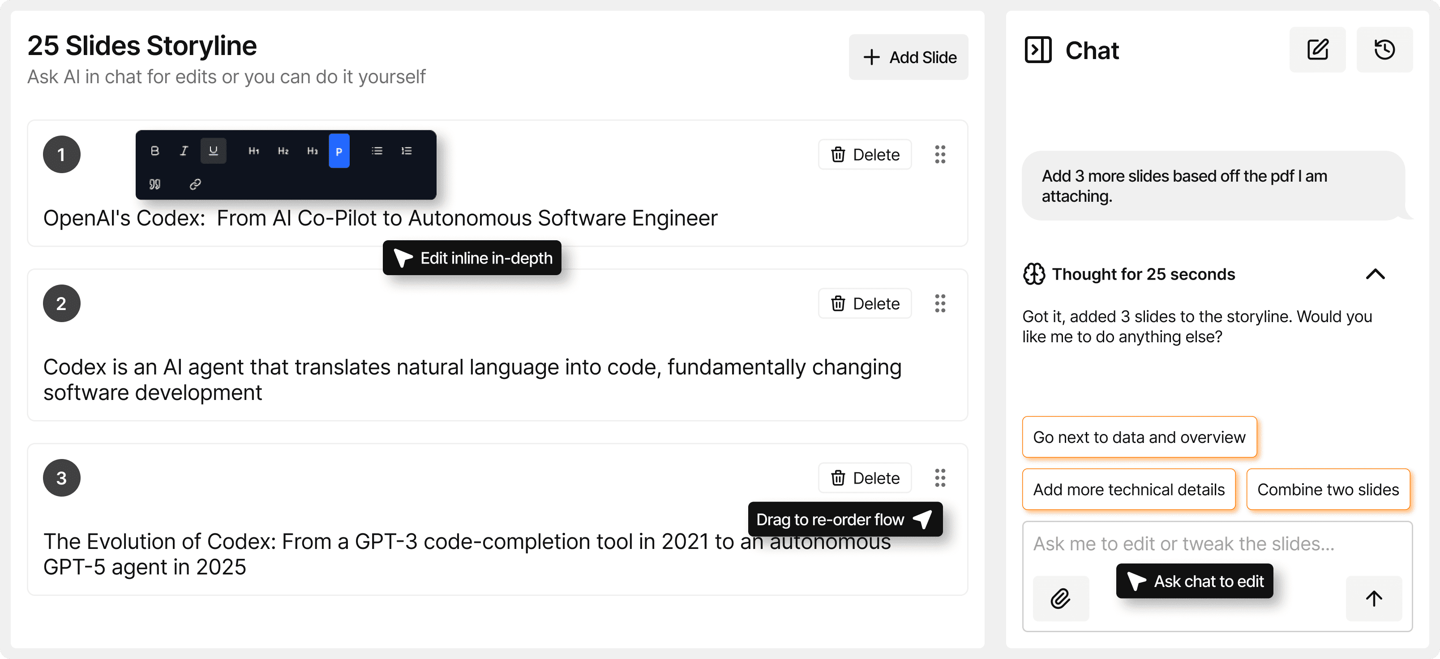Toggle bold formatting in the toolbar
1440x659 pixels.
click(155, 151)
